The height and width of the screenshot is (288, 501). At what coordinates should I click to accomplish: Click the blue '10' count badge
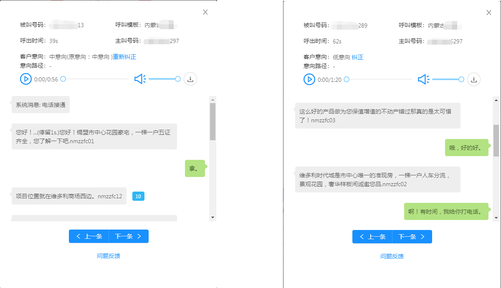coord(138,196)
